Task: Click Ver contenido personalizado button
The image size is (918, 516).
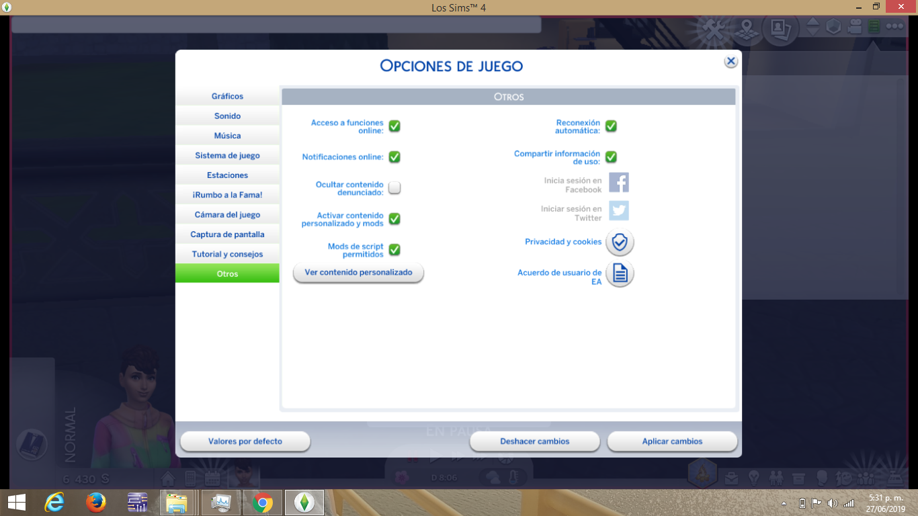Action: [358, 273]
